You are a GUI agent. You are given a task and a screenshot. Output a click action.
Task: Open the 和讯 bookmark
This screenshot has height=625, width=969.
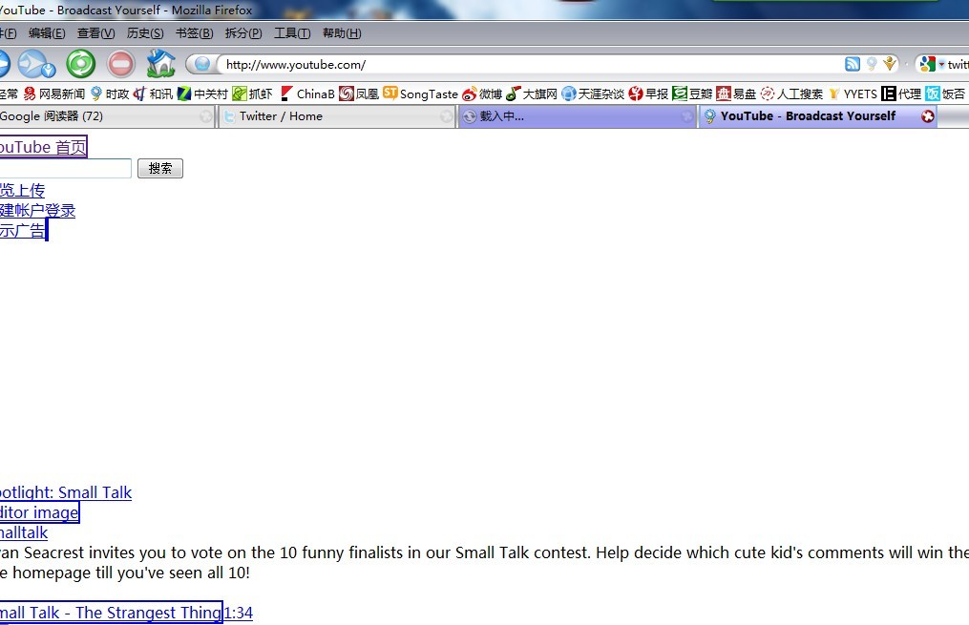[154, 94]
